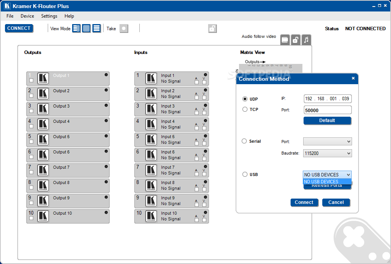This screenshot has width=391, height=264.
Task: Tick the audio A checkbox for Input 1
Action: pos(197,82)
